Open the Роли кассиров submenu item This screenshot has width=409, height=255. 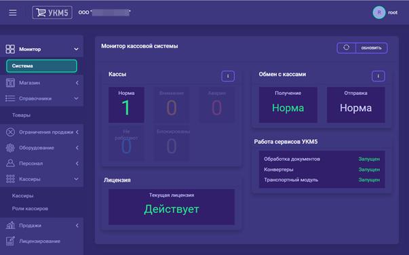pyautogui.click(x=30, y=209)
